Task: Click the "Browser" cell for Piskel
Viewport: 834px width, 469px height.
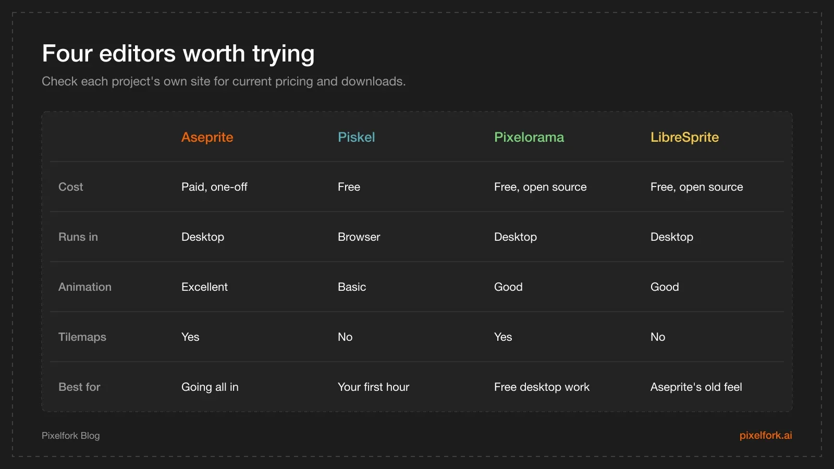Action: tap(359, 237)
